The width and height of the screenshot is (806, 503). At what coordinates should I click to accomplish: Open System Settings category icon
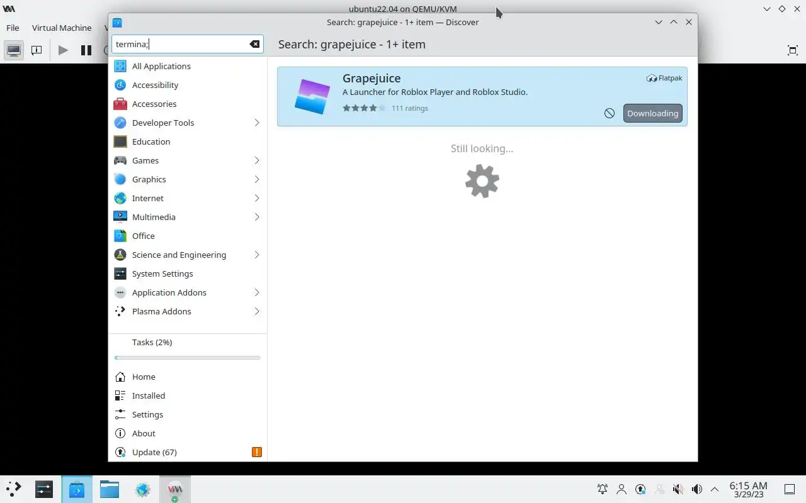[x=120, y=274]
